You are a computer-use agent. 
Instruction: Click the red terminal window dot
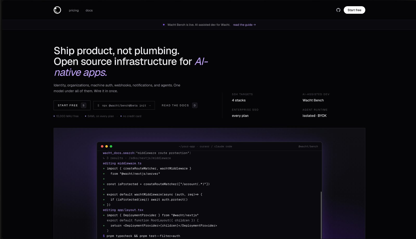coord(102,146)
